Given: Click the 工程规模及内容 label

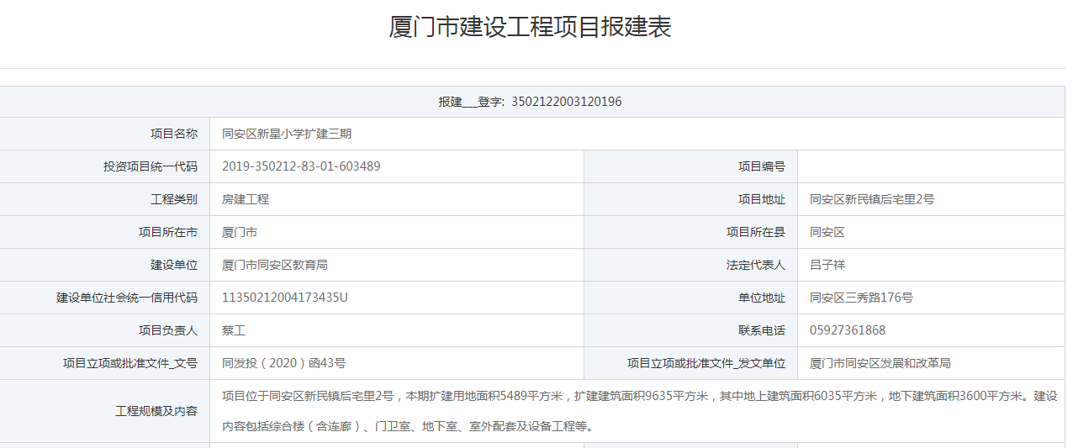Looking at the screenshot, I should pyautogui.click(x=156, y=411).
